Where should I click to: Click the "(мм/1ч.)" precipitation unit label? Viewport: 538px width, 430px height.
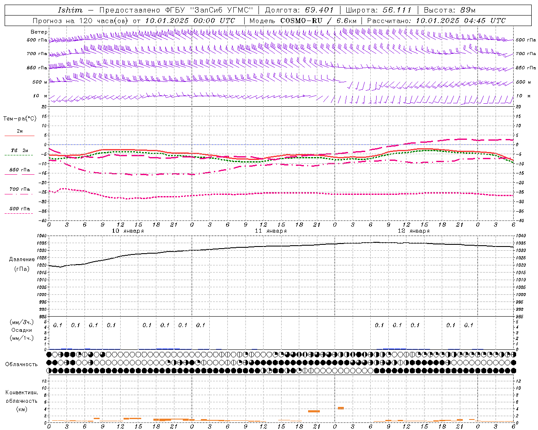click(22, 338)
